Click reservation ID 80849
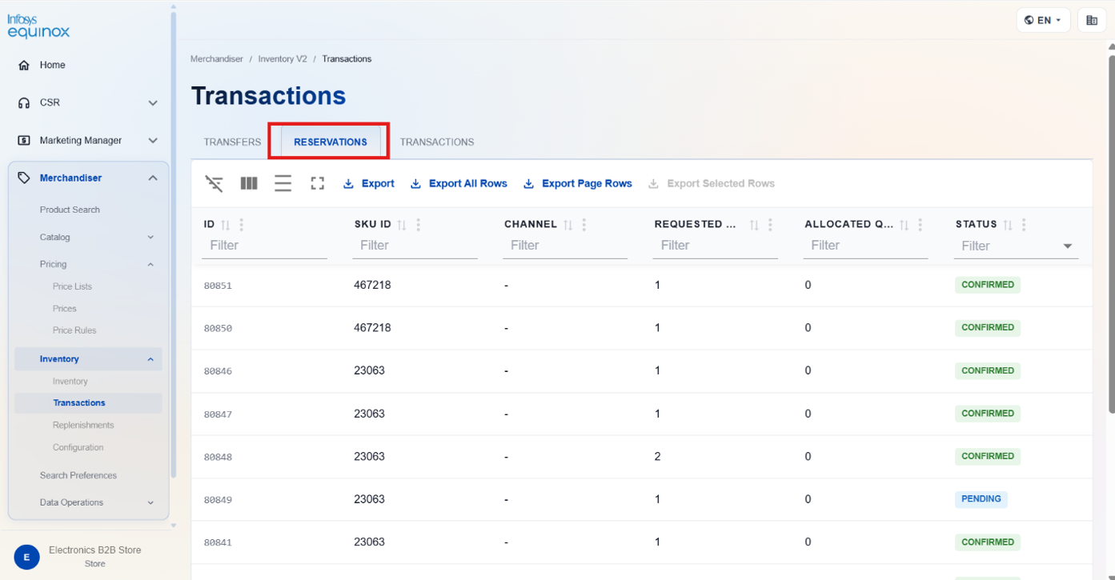 click(x=218, y=501)
